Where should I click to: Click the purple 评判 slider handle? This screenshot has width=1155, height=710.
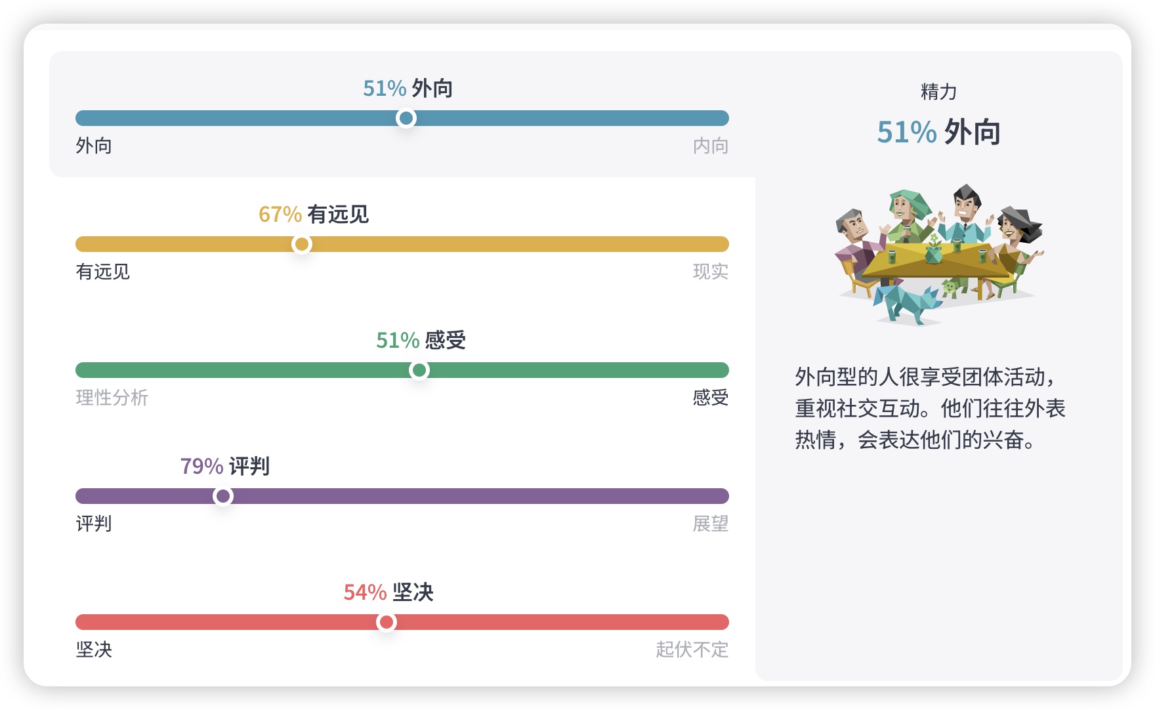click(223, 496)
